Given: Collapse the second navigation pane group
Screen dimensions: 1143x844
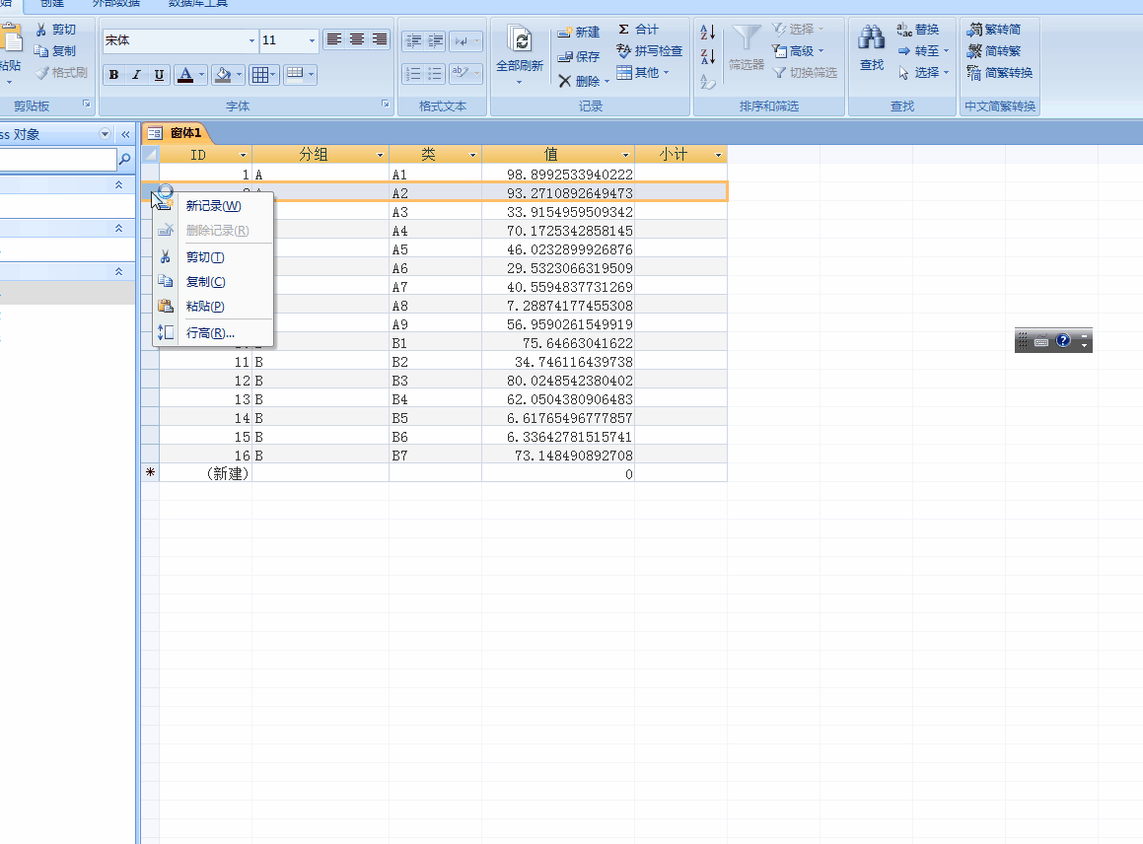Looking at the screenshot, I should (118, 228).
